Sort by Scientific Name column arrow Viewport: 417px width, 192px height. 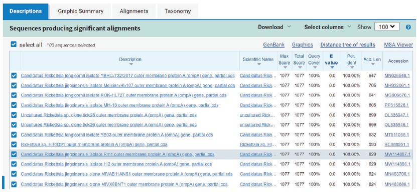(258, 64)
